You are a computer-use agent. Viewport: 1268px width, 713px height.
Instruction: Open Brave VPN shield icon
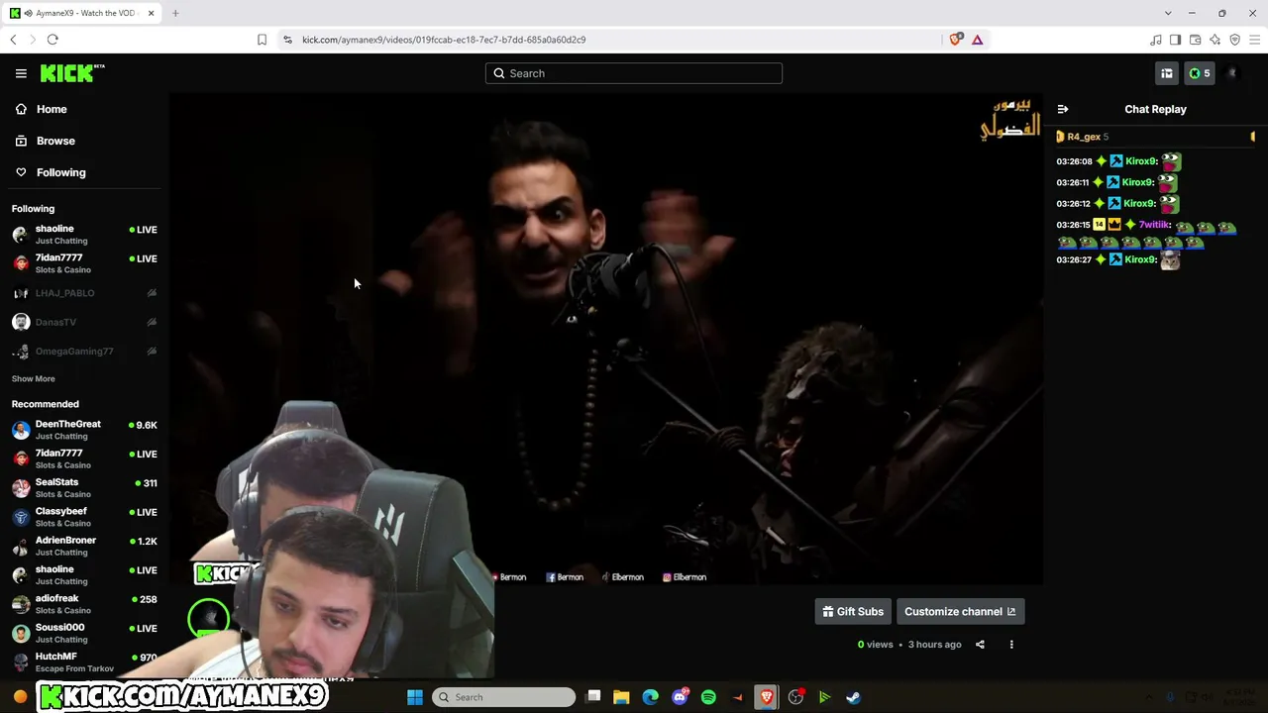[1234, 40]
